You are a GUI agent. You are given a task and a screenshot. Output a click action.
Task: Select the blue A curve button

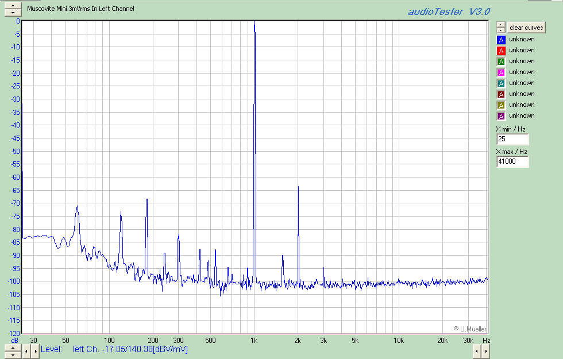[501, 40]
